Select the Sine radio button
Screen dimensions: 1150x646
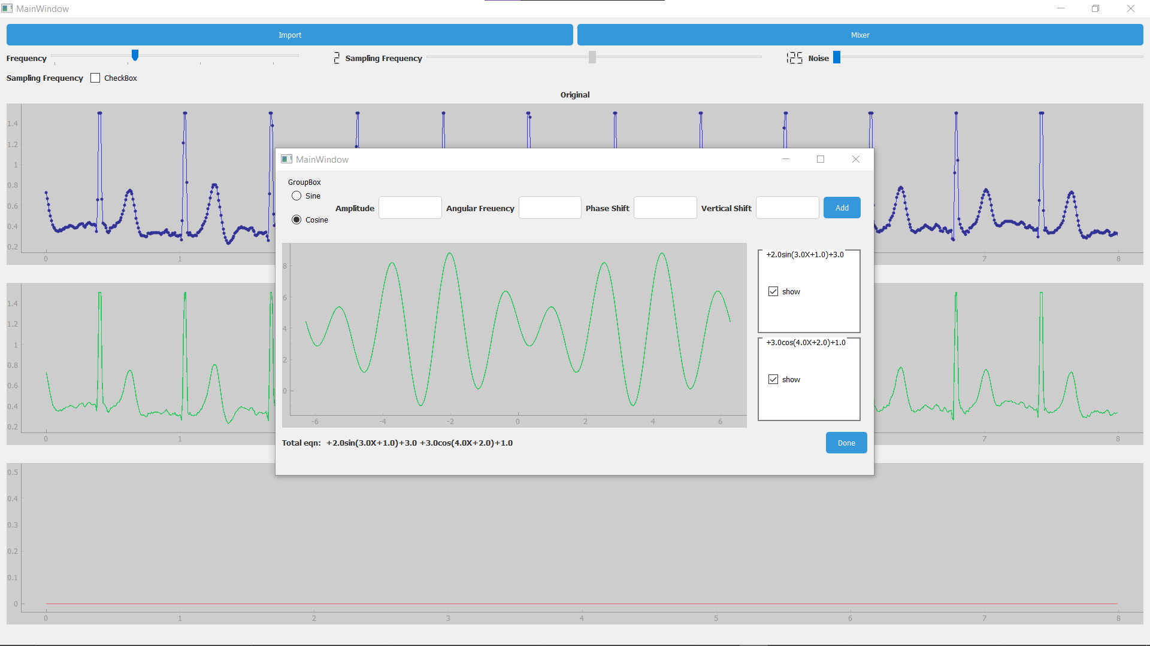296,196
